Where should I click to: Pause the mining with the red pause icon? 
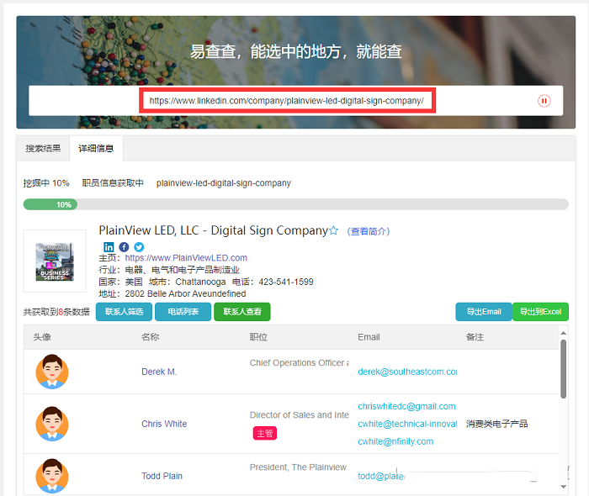coord(544,101)
